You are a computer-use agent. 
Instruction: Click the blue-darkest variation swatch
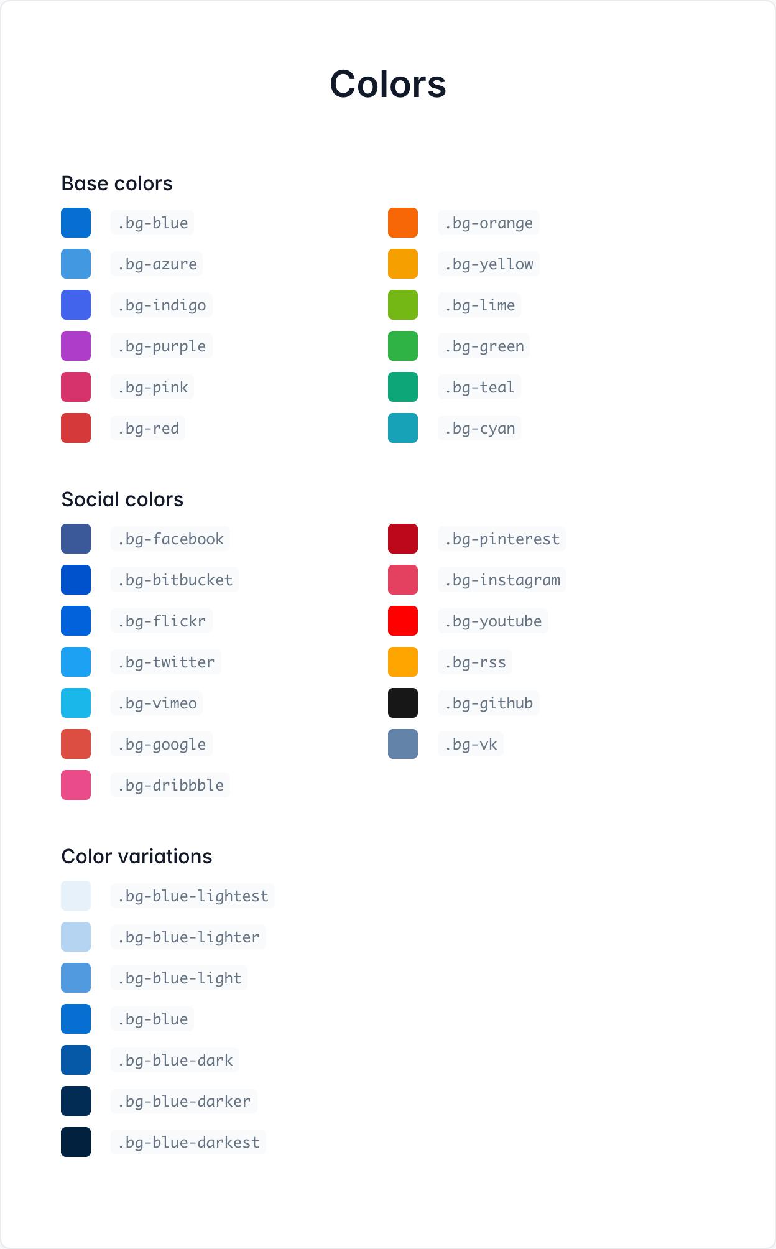click(x=76, y=1142)
